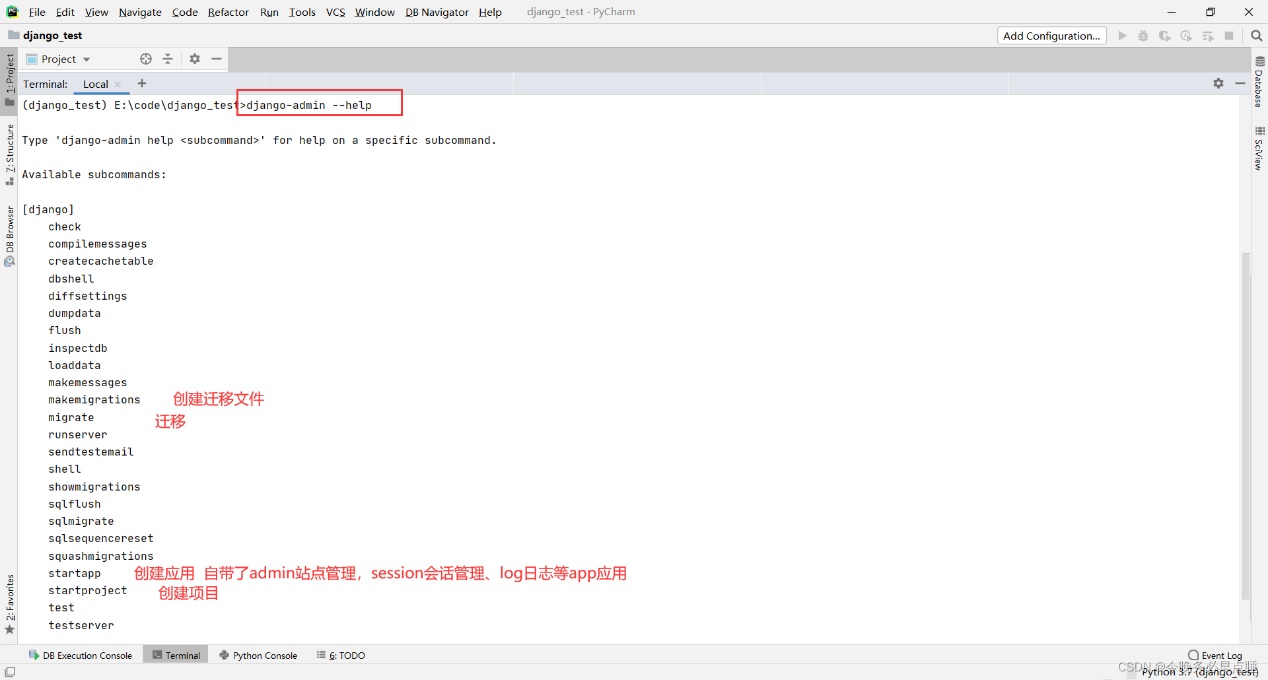Click the django_test breadcrumb folder
The image size is (1268, 680).
(45, 35)
